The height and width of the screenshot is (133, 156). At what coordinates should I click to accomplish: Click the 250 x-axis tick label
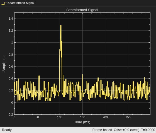(x=128, y=117)
